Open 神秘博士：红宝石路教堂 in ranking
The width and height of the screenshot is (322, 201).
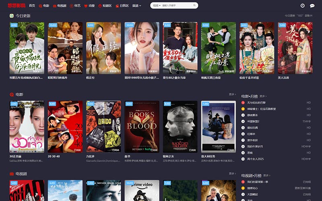(x=261, y=109)
